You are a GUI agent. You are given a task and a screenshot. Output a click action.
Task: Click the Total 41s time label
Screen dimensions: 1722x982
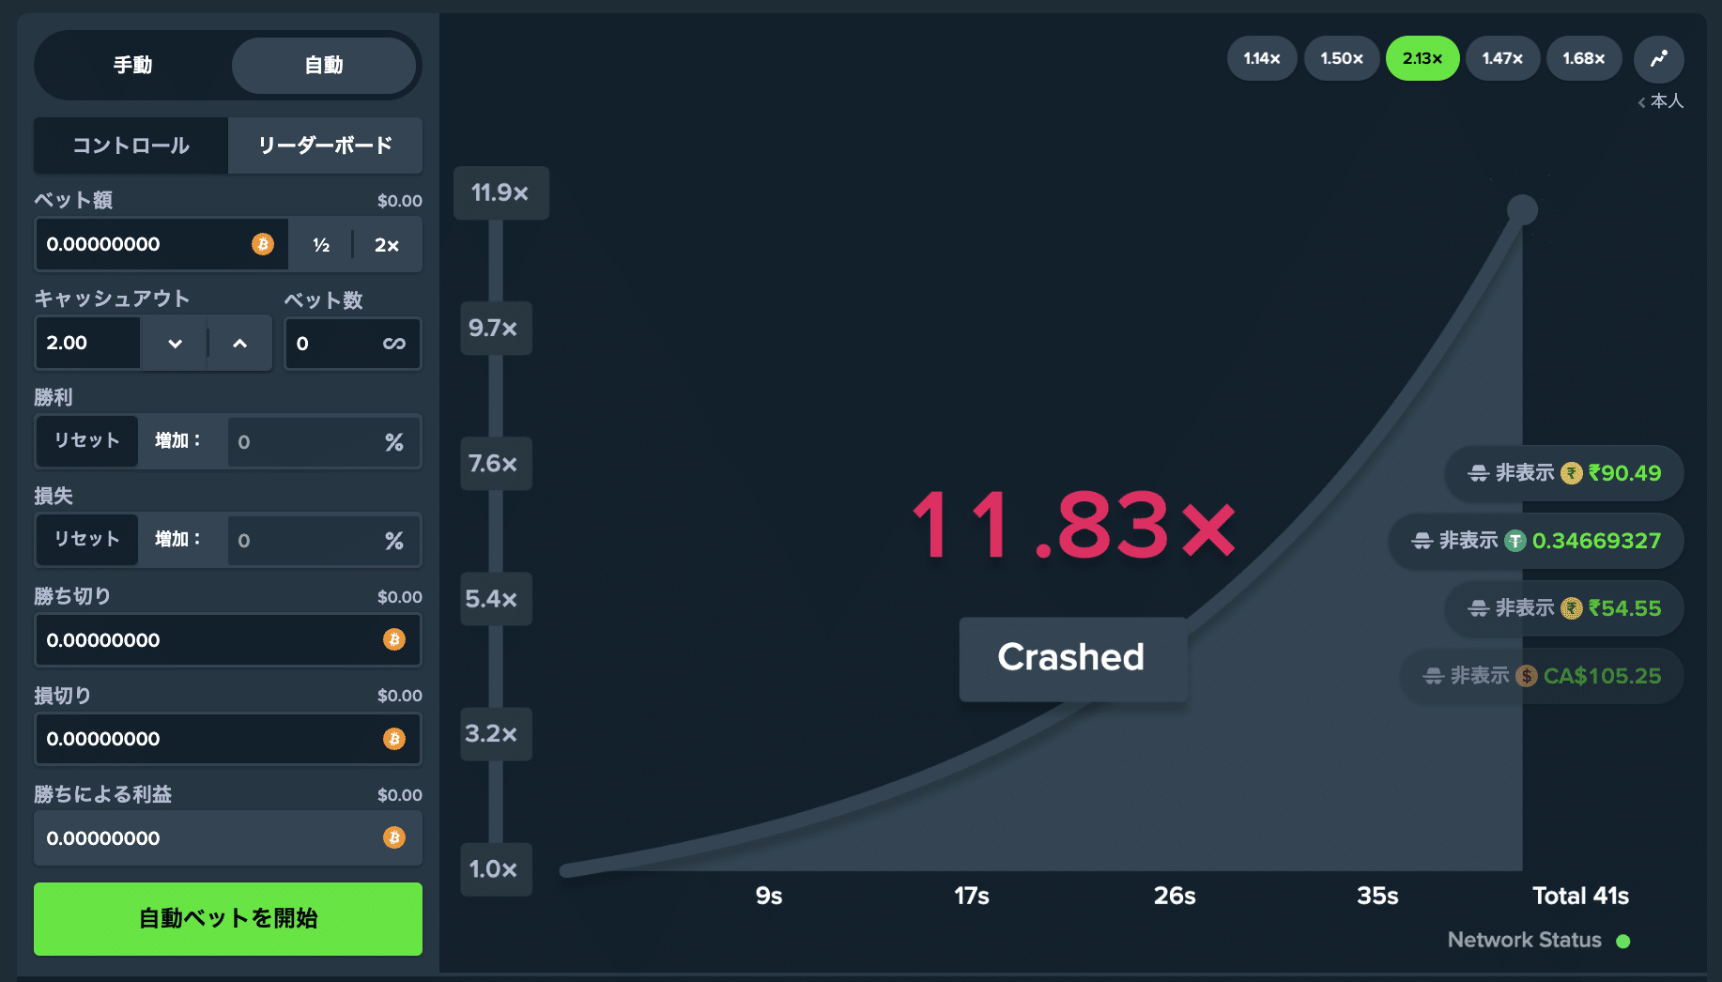point(1580,897)
